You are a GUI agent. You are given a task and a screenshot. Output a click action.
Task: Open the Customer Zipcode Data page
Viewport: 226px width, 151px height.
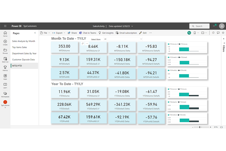(x=23, y=60)
